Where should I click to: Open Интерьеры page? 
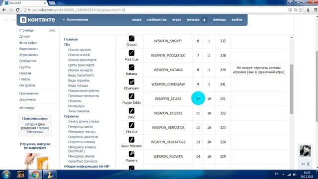[x=76, y=106]
